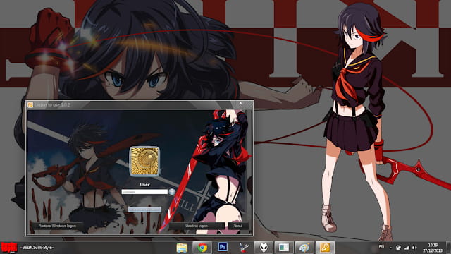
Task: Click the red custom Start button
Action: point(9,248)
